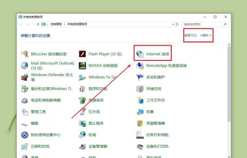Screen dimensions: 247x158
Task: Expand the recent locations dropdown next to forward
Action: tap(33, 24)
